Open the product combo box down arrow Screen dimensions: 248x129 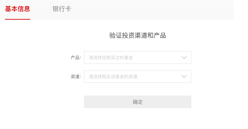tap(184, 57)
